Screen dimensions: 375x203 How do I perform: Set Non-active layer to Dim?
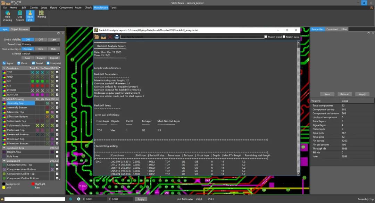41,49
